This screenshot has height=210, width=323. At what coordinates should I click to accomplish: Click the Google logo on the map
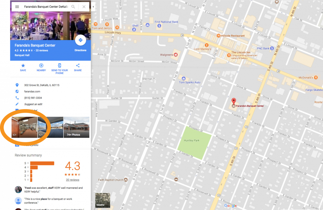pos(231,206)
